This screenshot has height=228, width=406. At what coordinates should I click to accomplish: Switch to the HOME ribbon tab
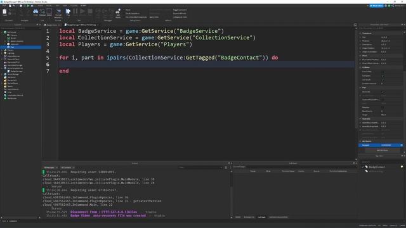point(41,6)
